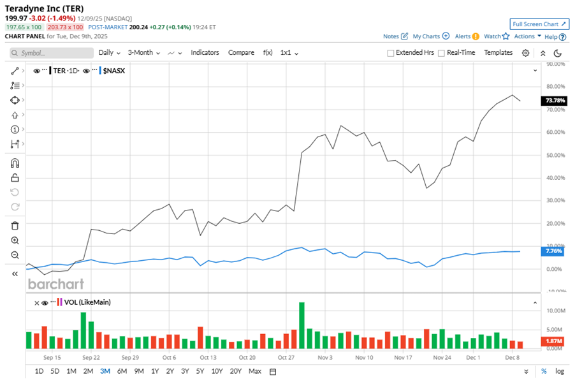575x382 pixels.
Task: Open Notes editor
Action: [x=395, y=36]
